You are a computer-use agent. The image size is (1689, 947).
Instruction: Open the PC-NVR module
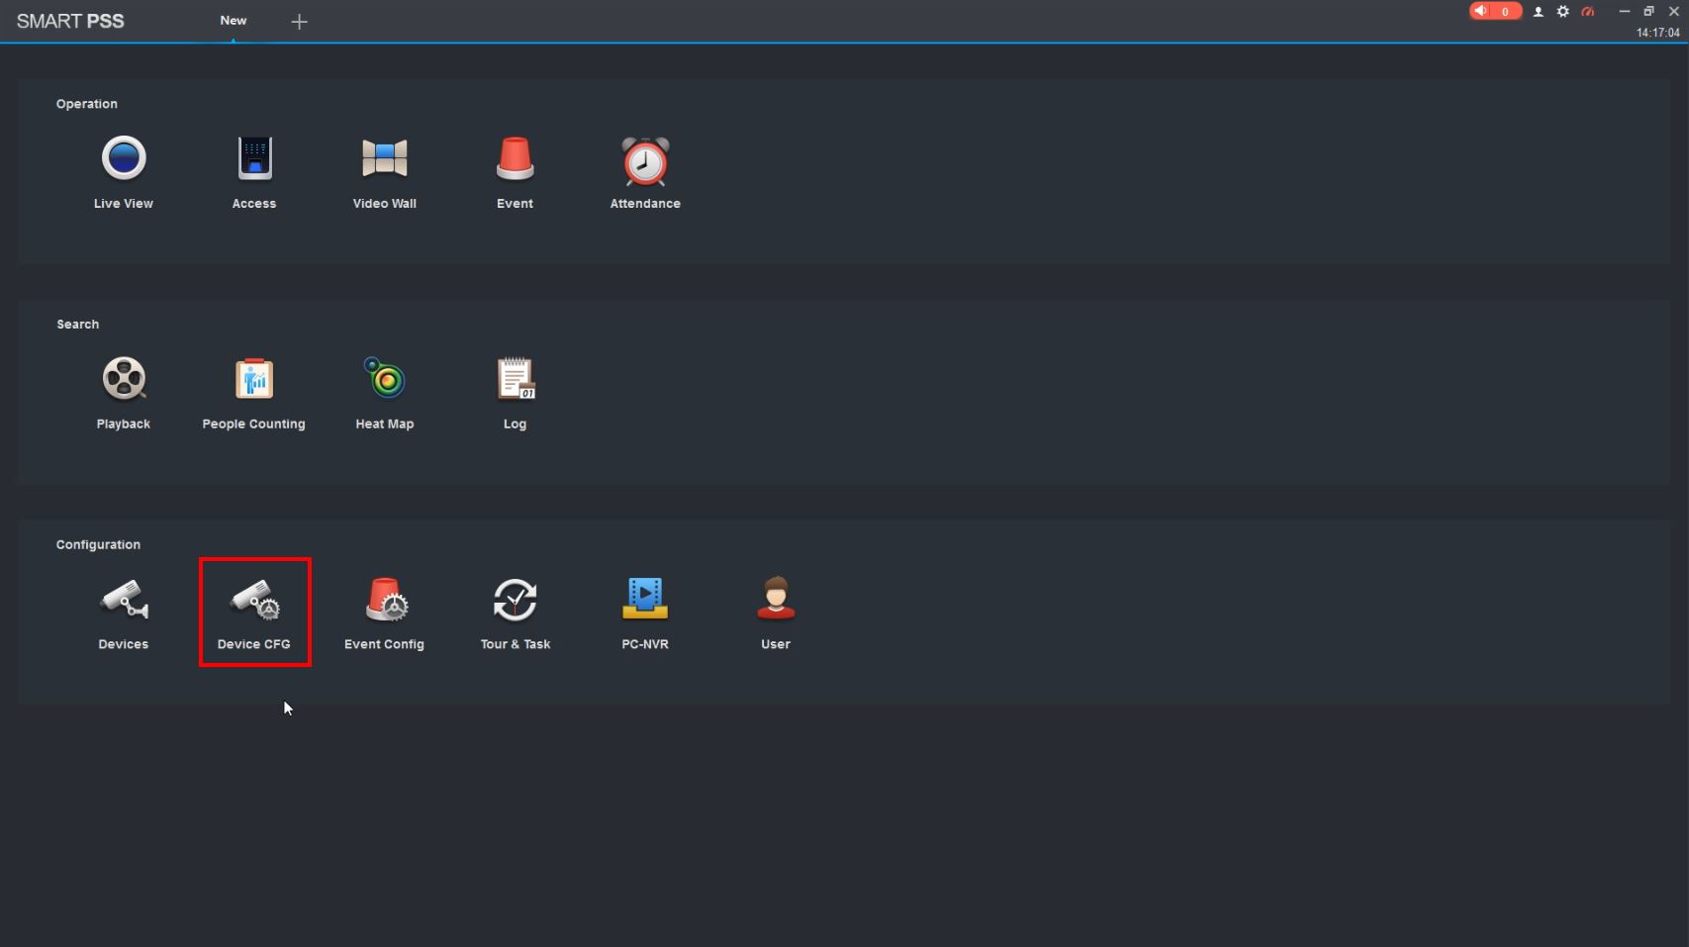click(x=645, y=599)
